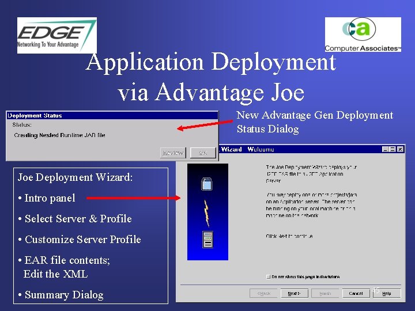Click 'Summary Dialog' bullet text
Image resolution: width=415 pixels, height=311 pixels.
(64, 295)
